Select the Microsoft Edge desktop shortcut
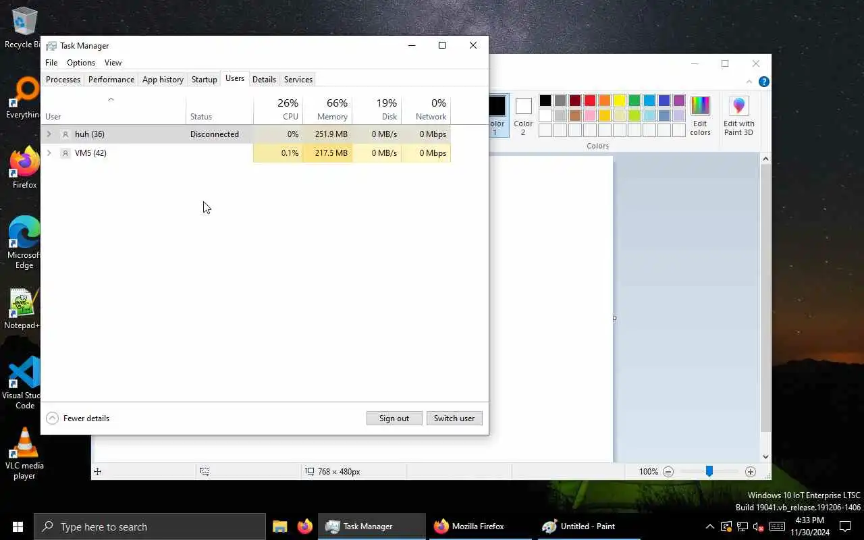This screenshot has height=540, width=864. coord(24,242)
